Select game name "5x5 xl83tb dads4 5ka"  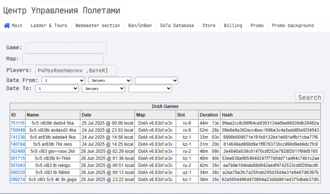pos(52,123)
